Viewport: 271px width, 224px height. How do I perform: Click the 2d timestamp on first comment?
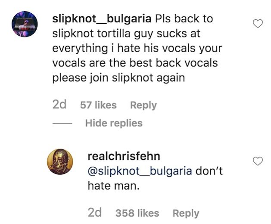pyautogui.click(x=59, y=105)
